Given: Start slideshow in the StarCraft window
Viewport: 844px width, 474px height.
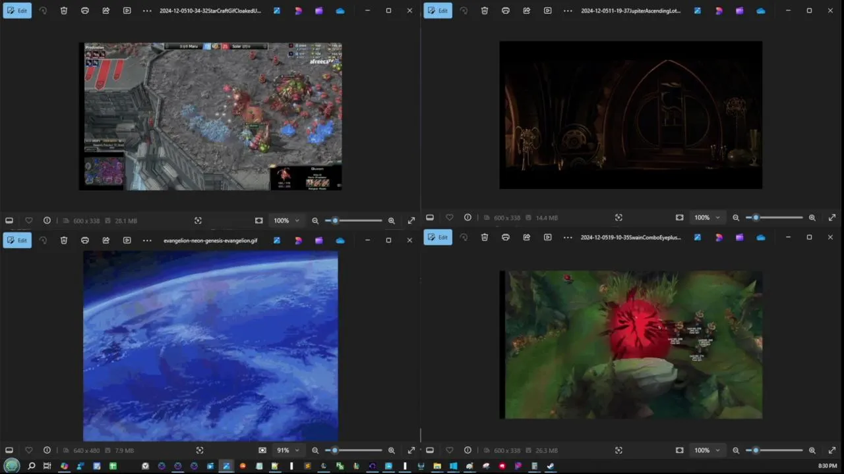Looking at the screenshot, I should pos(127,11).
